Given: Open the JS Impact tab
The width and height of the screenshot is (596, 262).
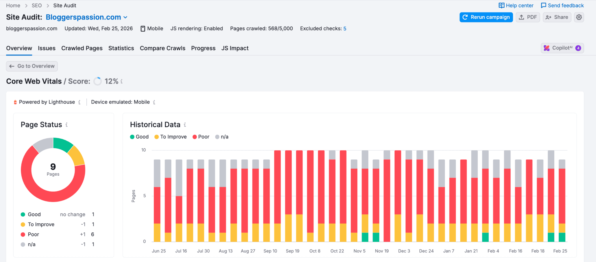Looking at the screenshot, I should (x=235, y=48).
